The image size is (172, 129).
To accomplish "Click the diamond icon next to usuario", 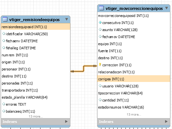I will [x=100, y=86].
